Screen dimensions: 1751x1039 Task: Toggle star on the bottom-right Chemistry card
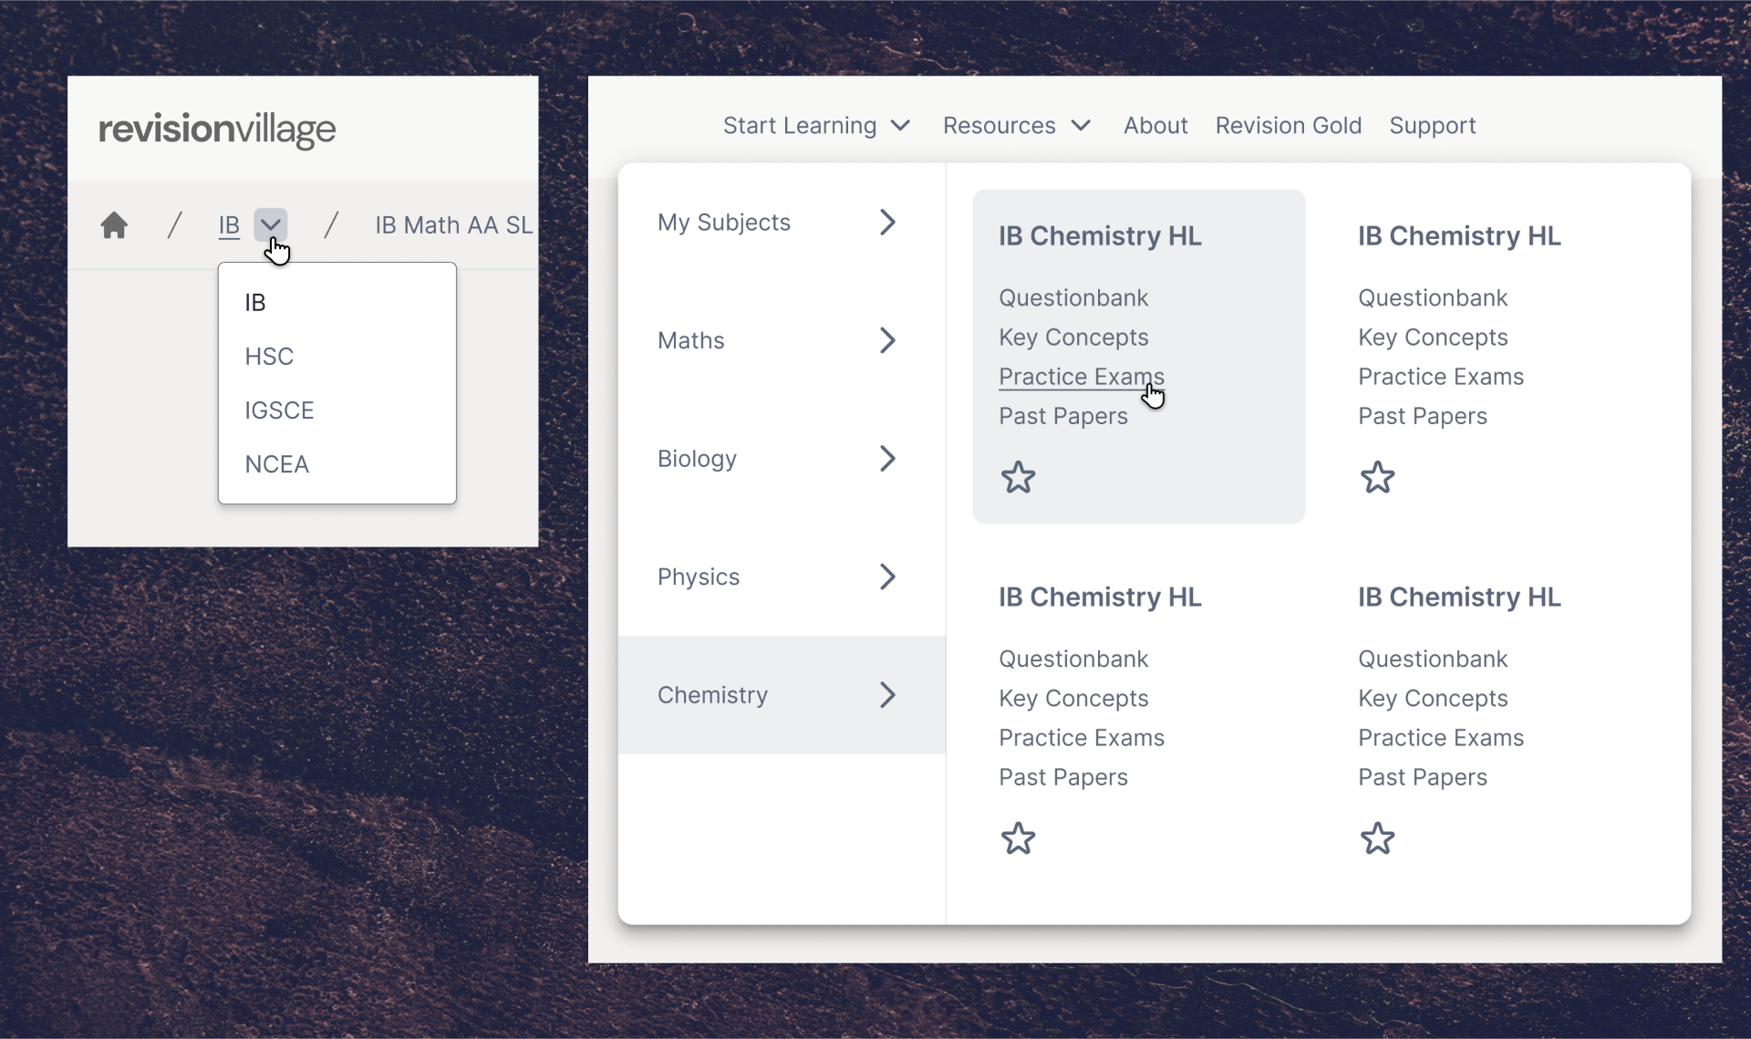tap(1377, 838)
